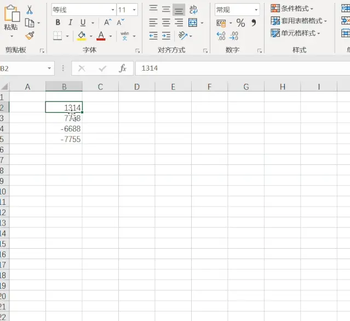This screenshot has height=321, width=350.
Task: Click accounting number format icon
Action: (x=221, y=23)
